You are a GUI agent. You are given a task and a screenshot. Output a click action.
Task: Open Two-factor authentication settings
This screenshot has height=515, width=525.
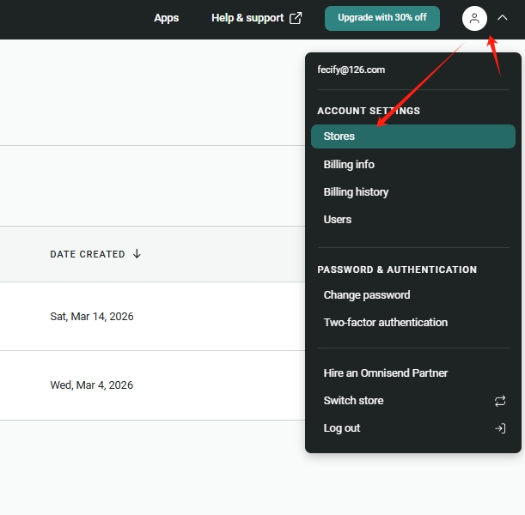[x=385, y=322]
